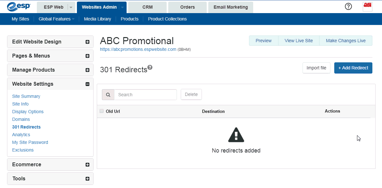Open the help question mark icon
382x188 pixels.
click(x=348, y=7)
